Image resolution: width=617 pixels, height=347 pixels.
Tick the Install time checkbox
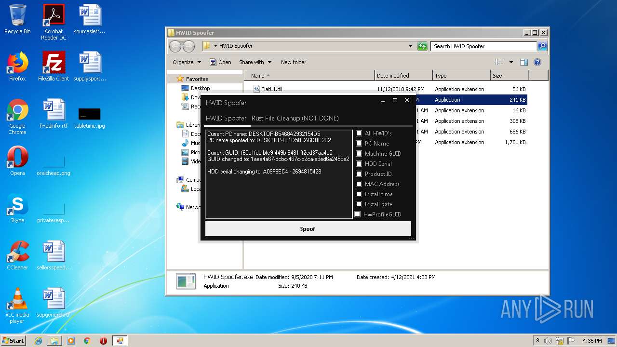[359, 194]
